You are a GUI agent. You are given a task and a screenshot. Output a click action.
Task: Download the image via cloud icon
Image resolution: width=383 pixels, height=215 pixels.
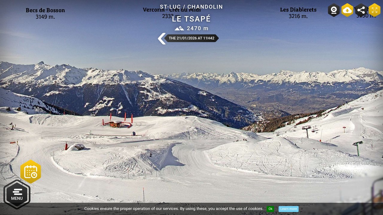click(347, 10)
